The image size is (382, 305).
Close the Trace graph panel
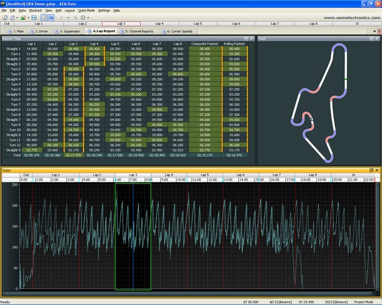[x=377, y=170]
